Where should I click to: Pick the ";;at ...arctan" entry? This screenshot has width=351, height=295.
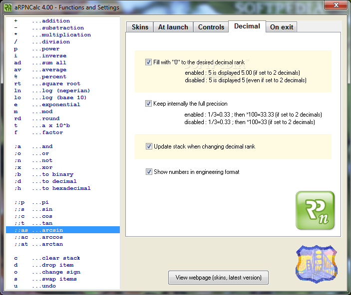tap(63, 244)
